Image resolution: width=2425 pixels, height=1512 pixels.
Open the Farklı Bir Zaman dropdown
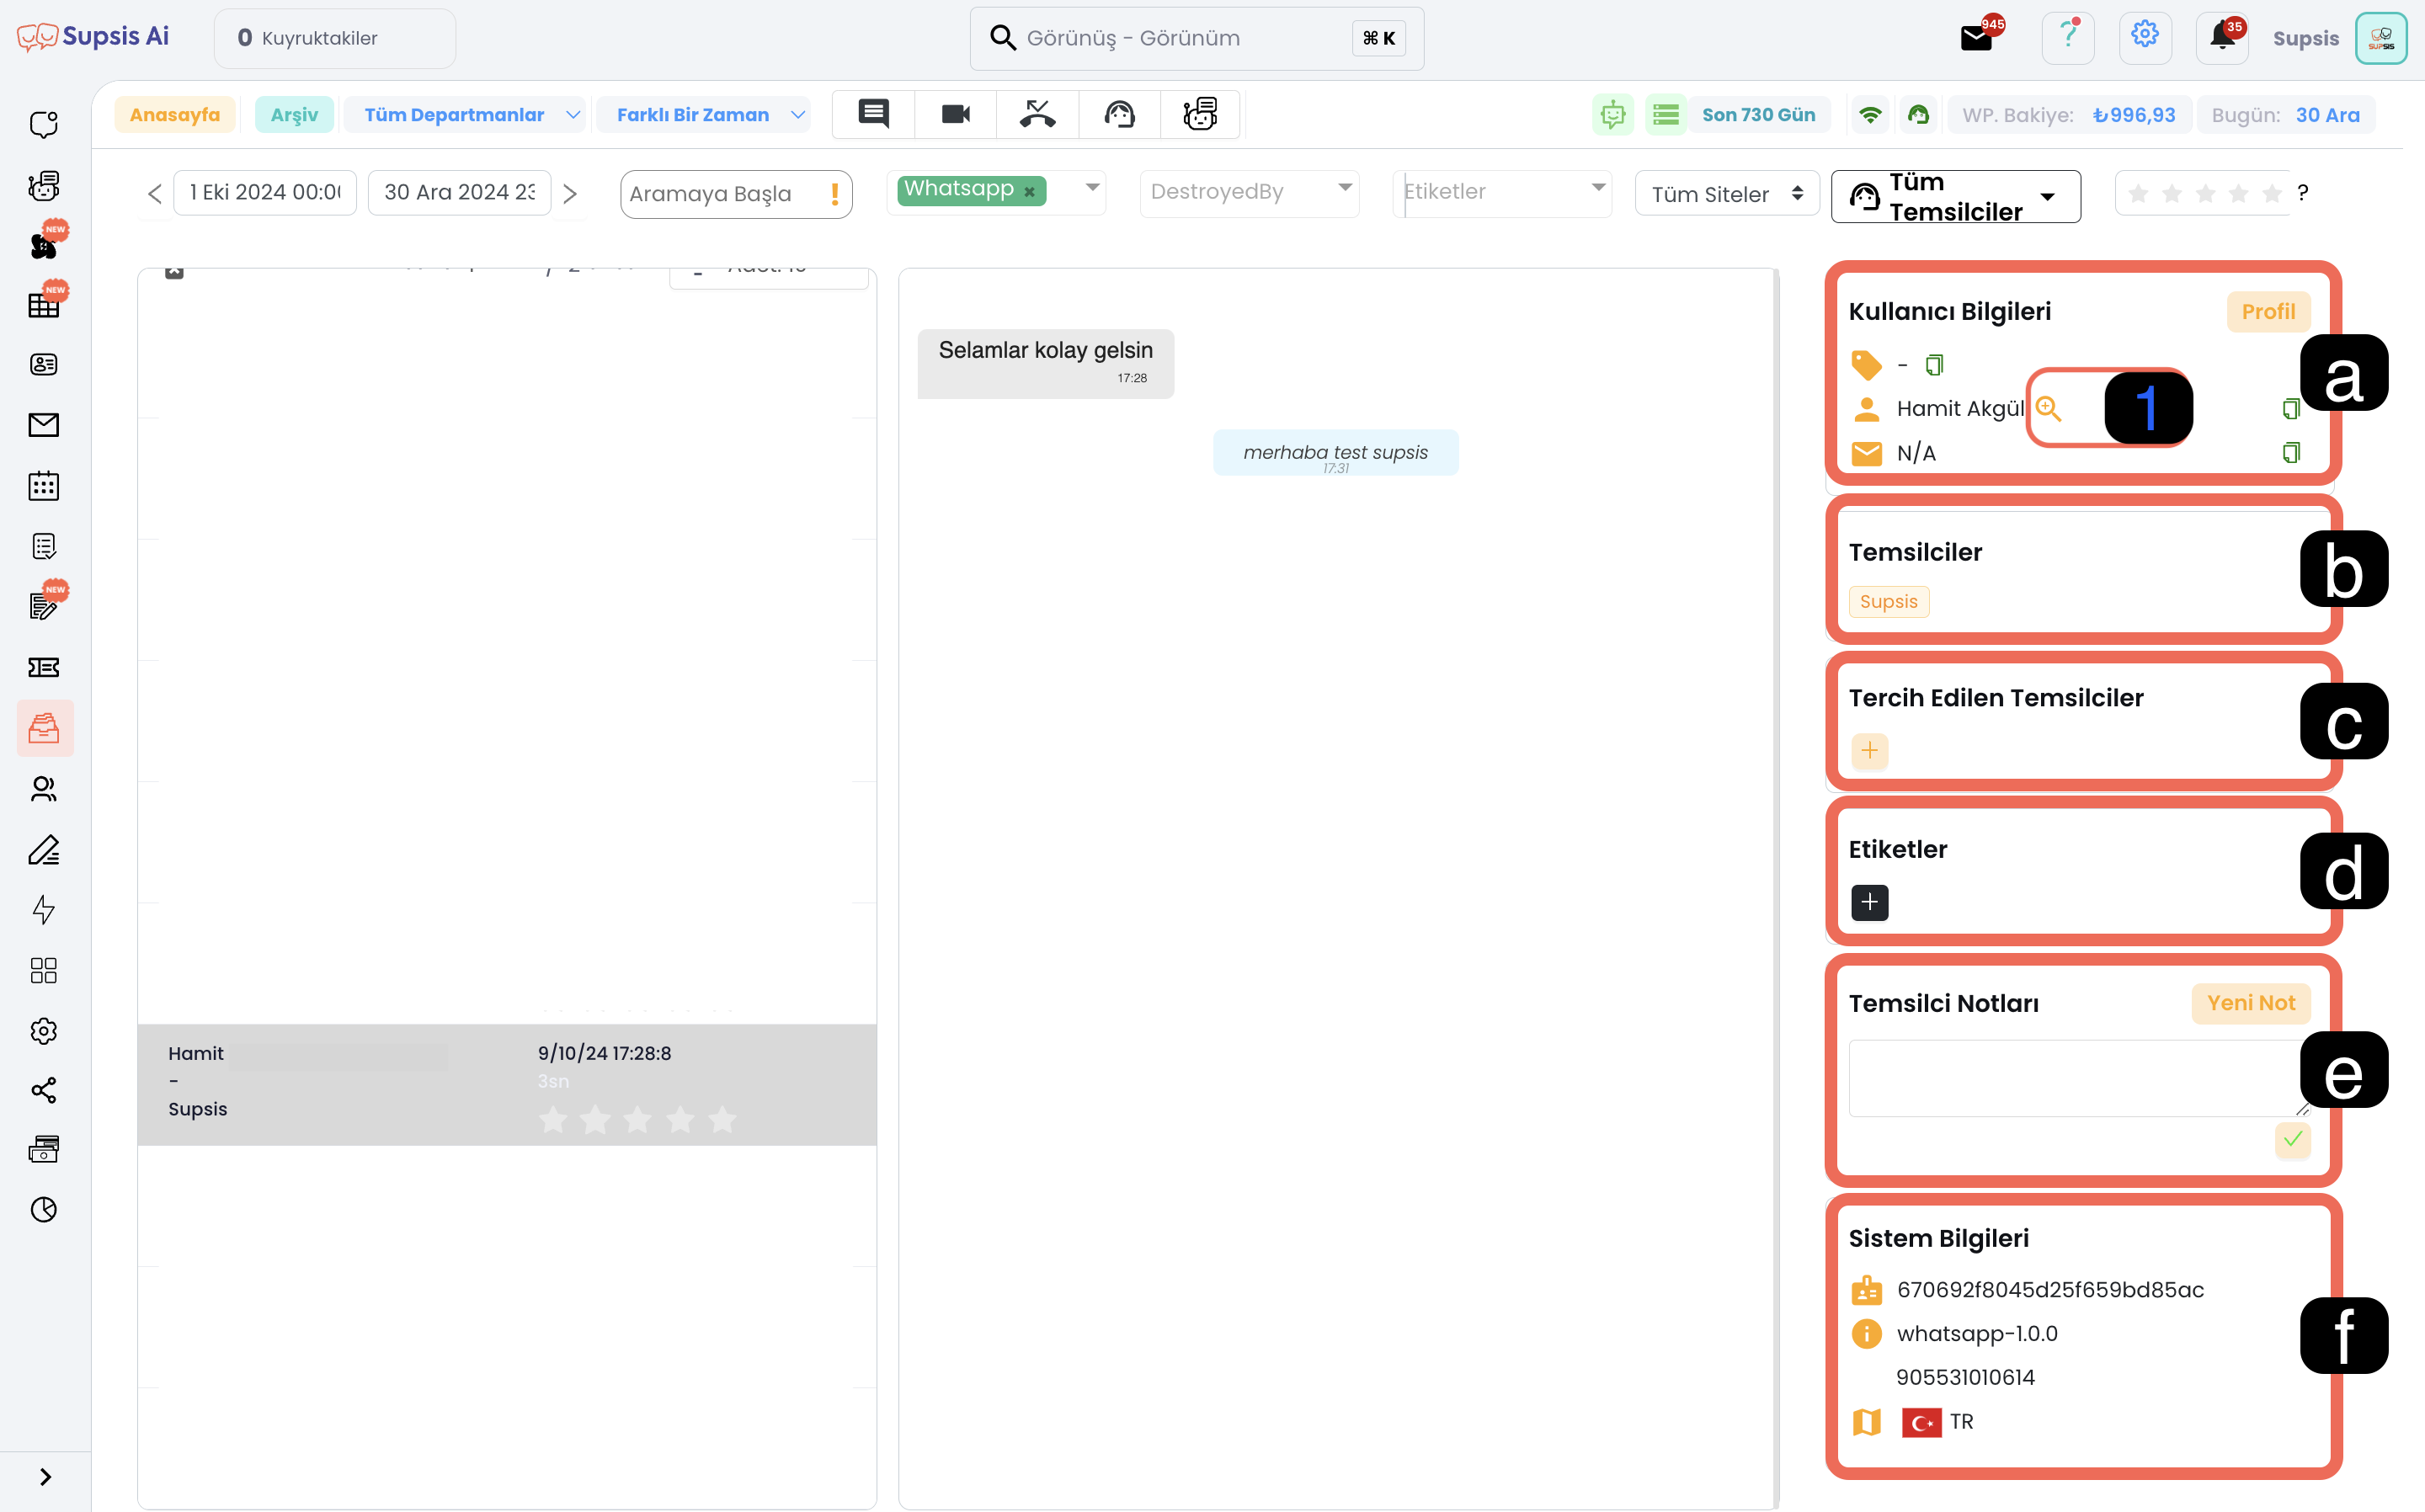tap(702, 115)
